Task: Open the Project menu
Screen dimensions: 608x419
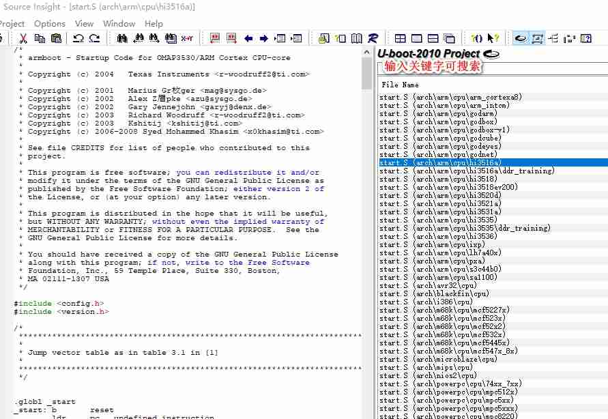Action: (x=12, y=24)
